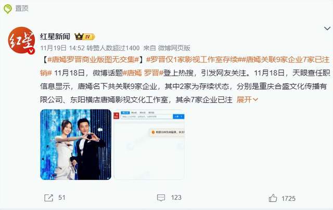This screenshot has height=210, width=333.
Task: Open hashtag #唐嫣罗晋商业版图无交集#
Action: pos(93,60)
